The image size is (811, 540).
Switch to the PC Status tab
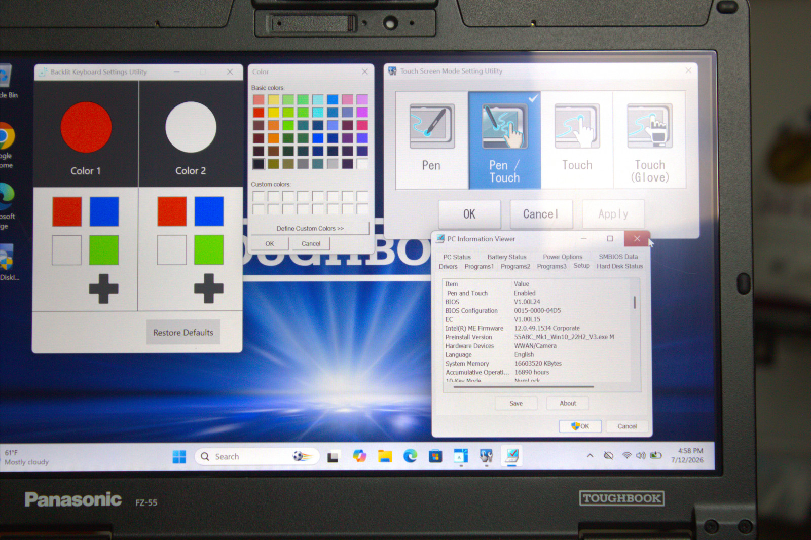[457, 257]
